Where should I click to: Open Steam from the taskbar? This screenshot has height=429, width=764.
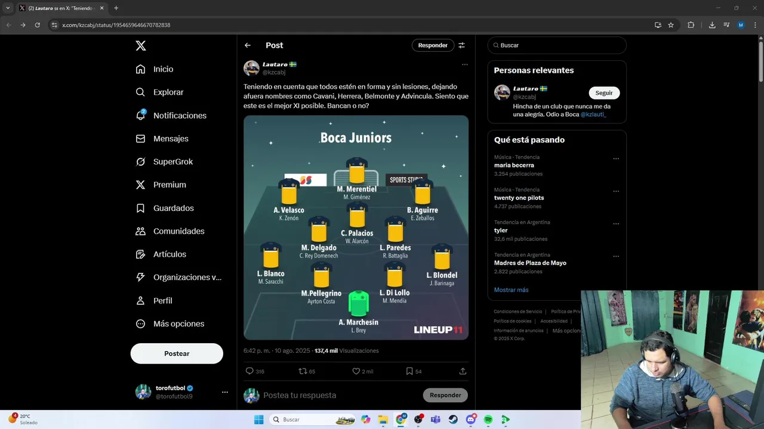point(453,419)
